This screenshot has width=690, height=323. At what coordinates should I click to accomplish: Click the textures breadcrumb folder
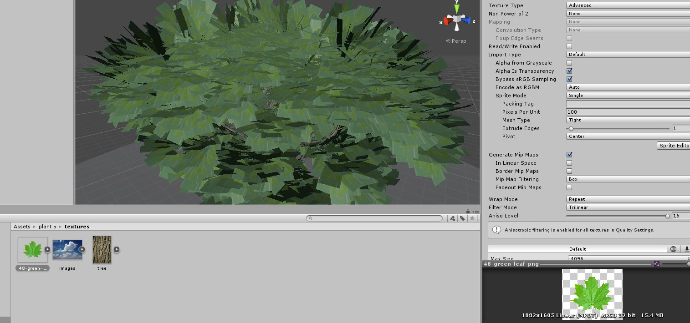click(77, 227)
